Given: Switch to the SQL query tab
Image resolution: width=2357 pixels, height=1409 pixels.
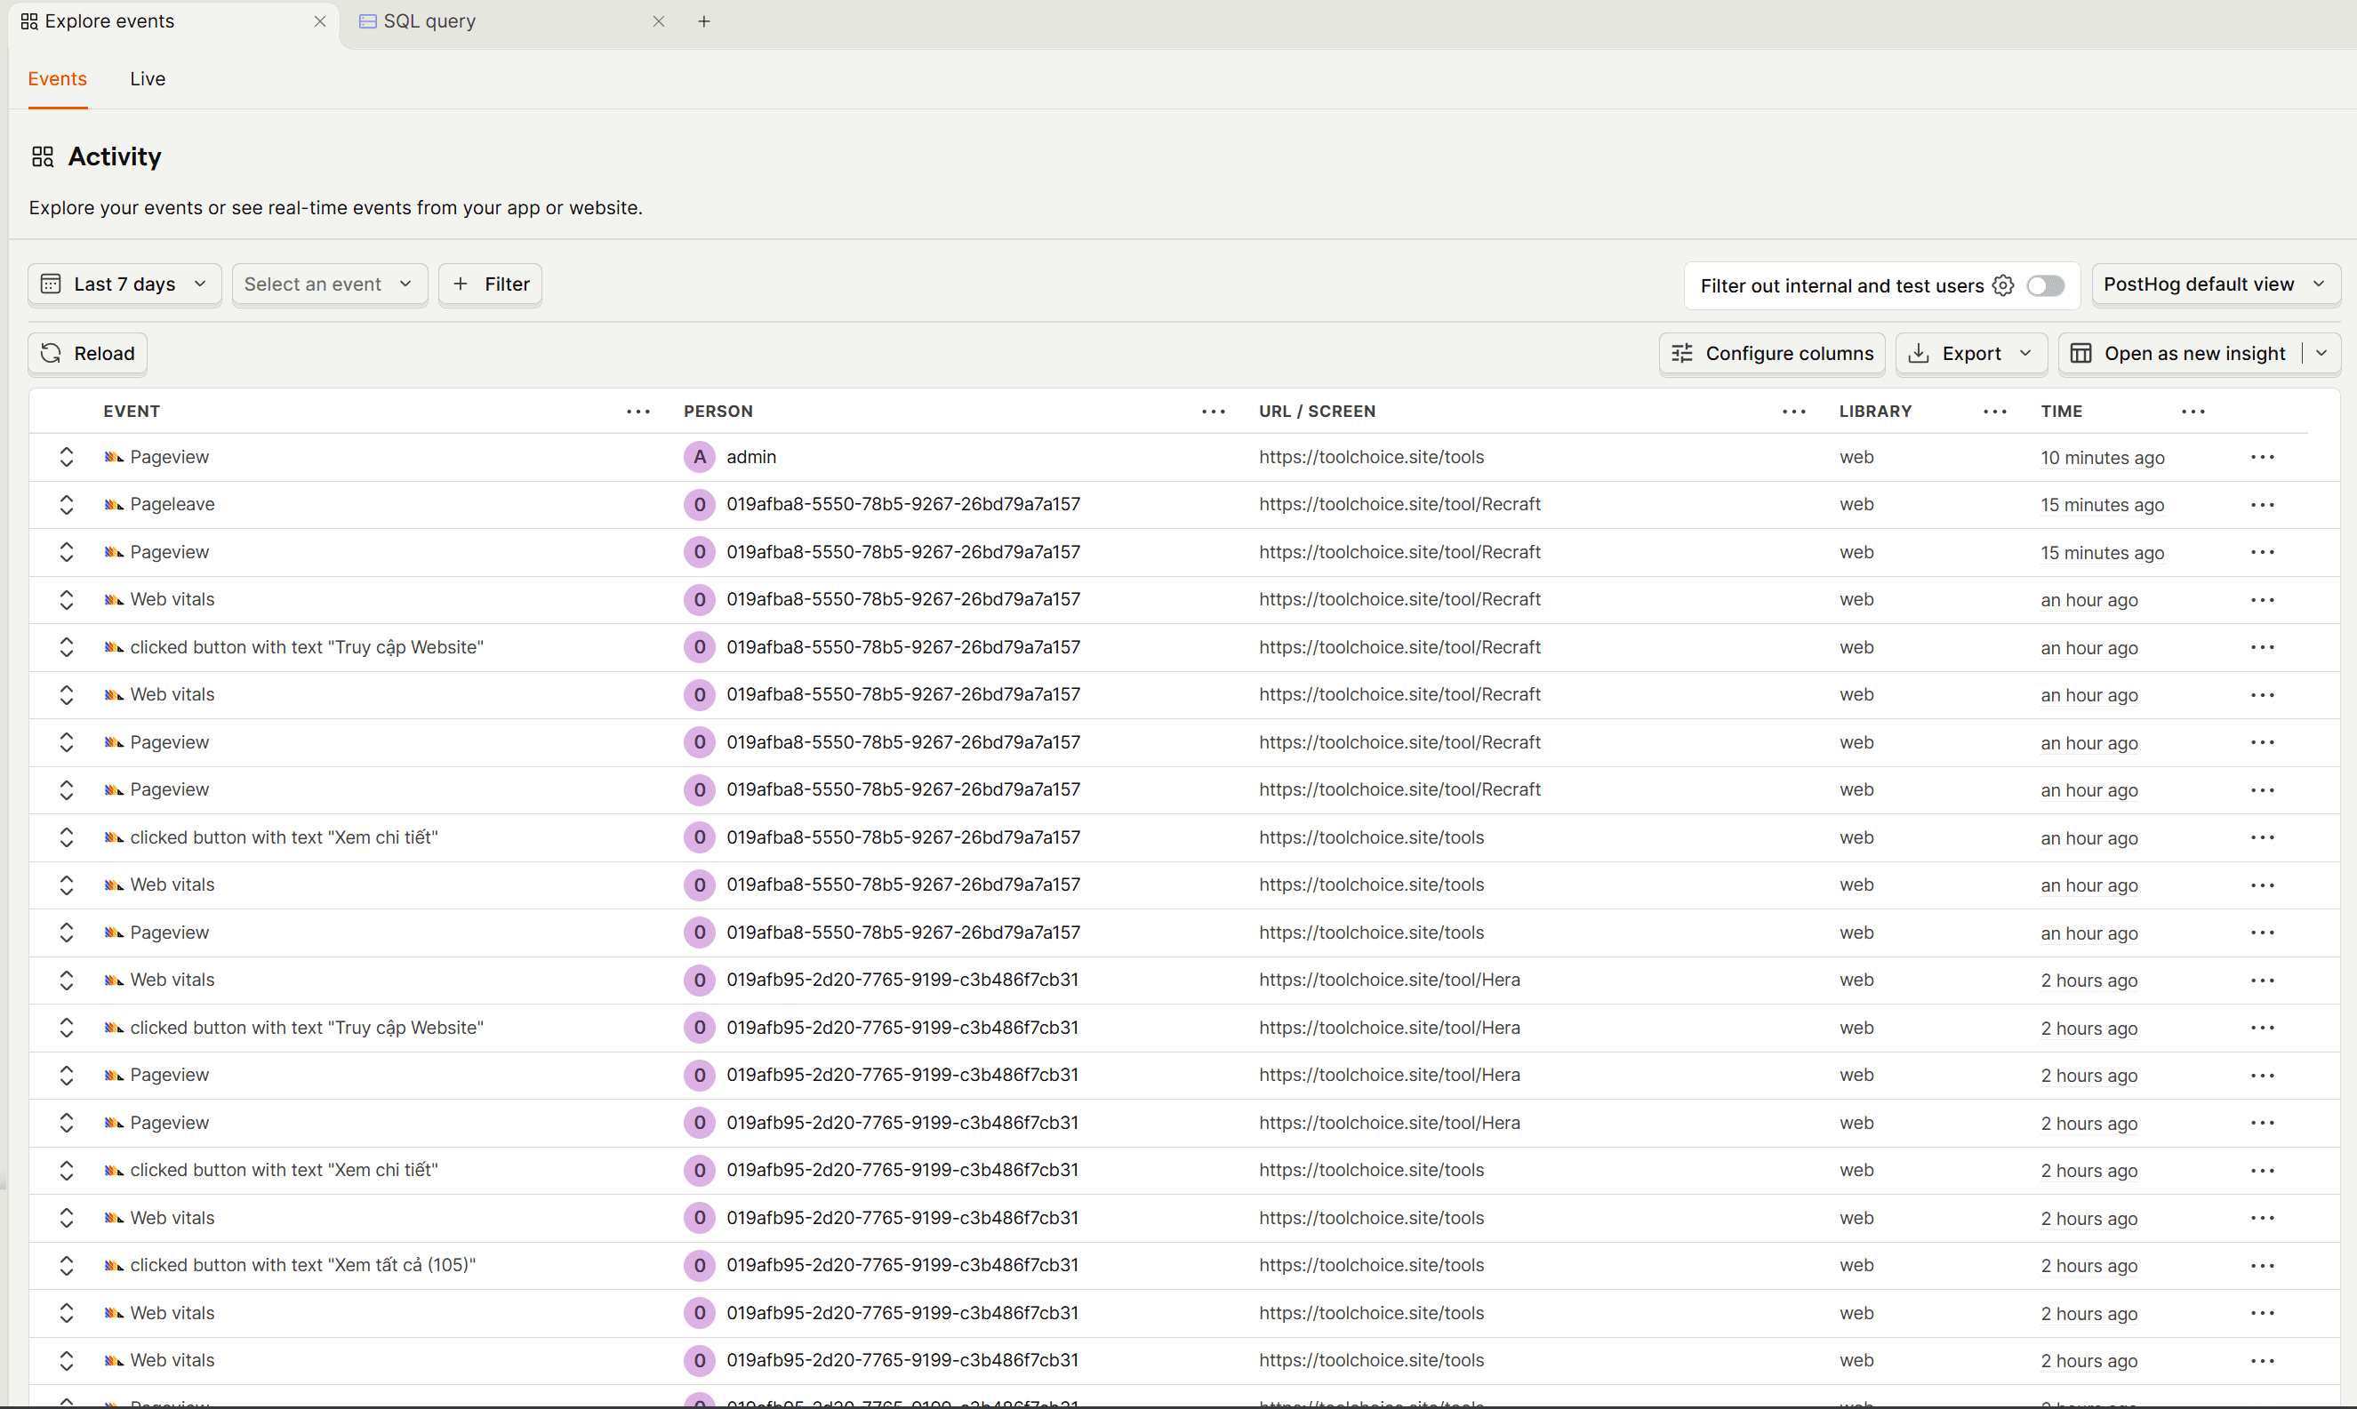Looking at the screenshot, I should (x=429, y=22).
